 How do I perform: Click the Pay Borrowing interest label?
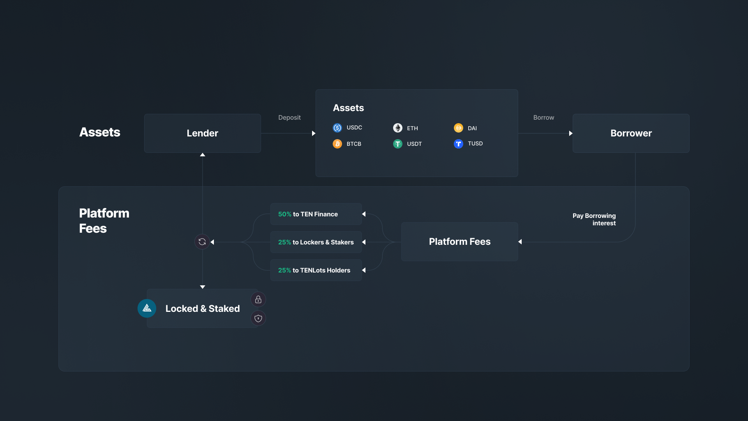click(x=594, y=219)
